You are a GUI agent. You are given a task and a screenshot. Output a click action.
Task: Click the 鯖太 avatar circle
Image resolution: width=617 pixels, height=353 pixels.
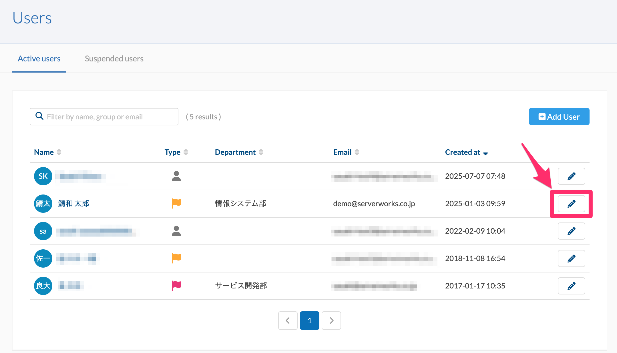click(x=43, y=203)
